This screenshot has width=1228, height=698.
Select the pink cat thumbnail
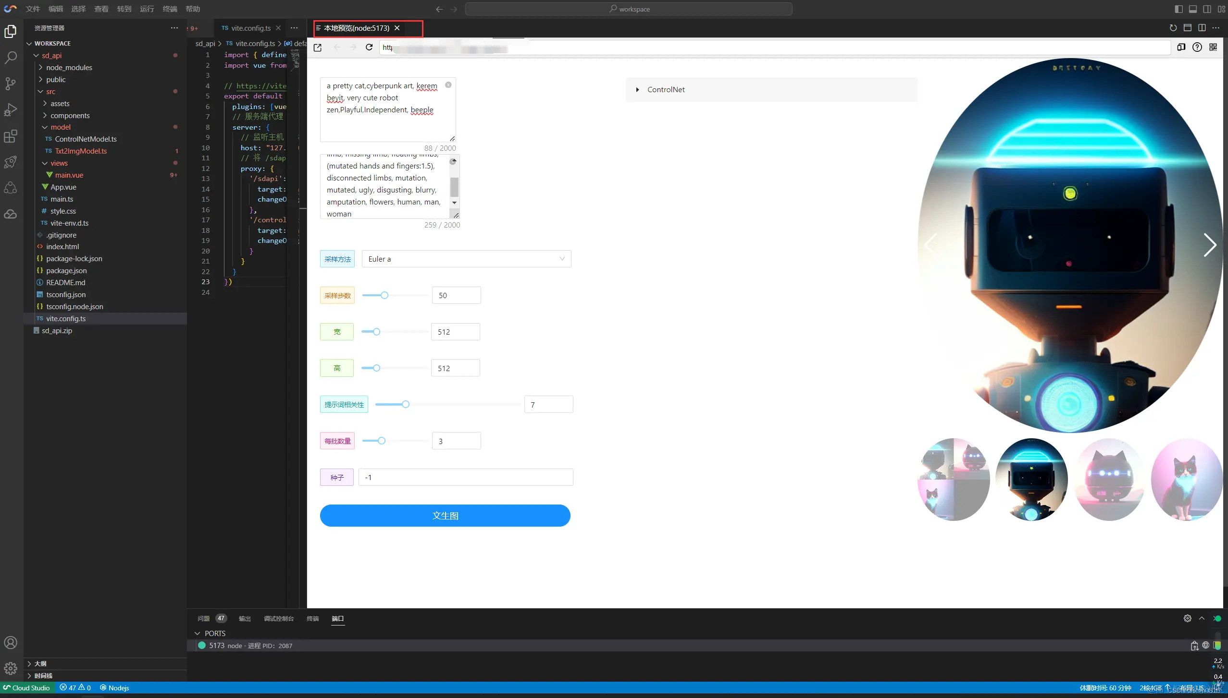[x=1186, y=480]
